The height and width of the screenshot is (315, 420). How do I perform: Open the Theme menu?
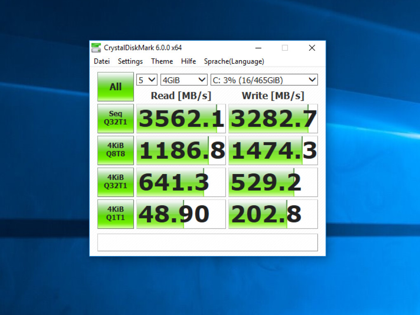tap(162, 61)
